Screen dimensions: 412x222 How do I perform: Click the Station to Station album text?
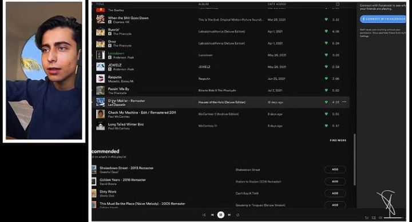pos(258,181)
